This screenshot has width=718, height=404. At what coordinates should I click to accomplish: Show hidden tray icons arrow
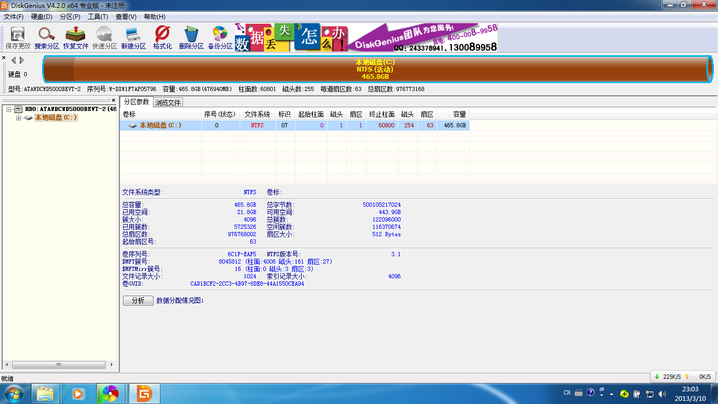pos(611,393)
